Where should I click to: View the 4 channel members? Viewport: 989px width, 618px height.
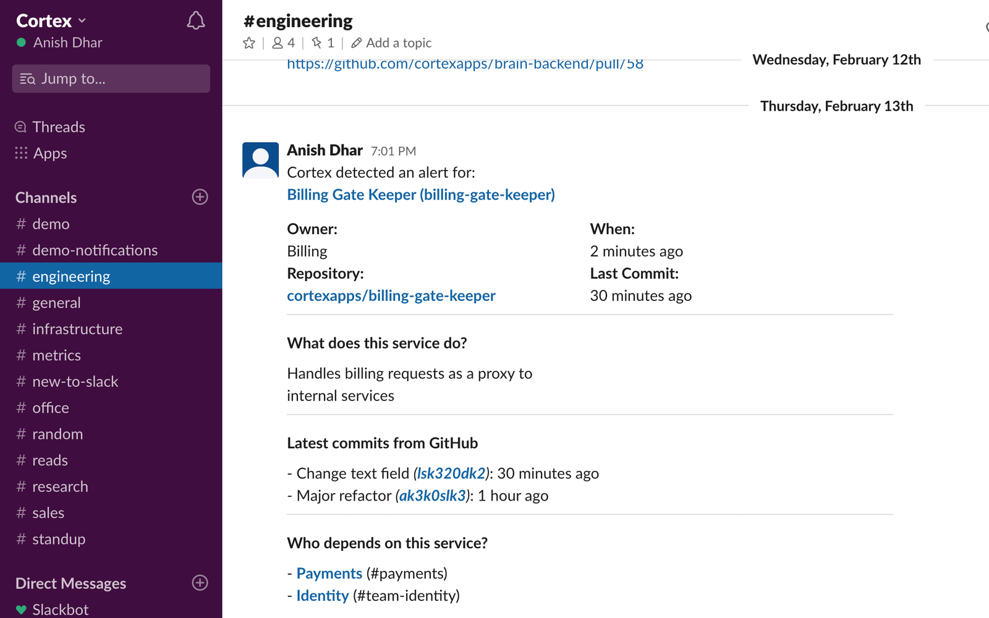click(284, 43)
